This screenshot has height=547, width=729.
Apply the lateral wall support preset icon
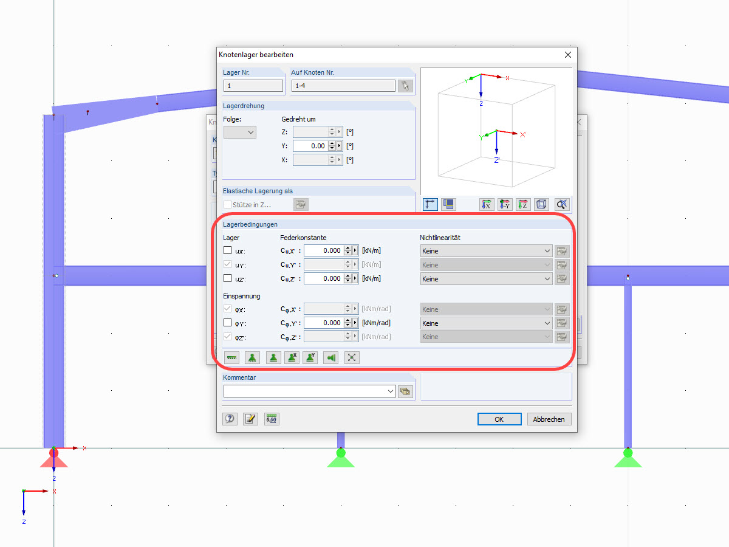(331, 357)
